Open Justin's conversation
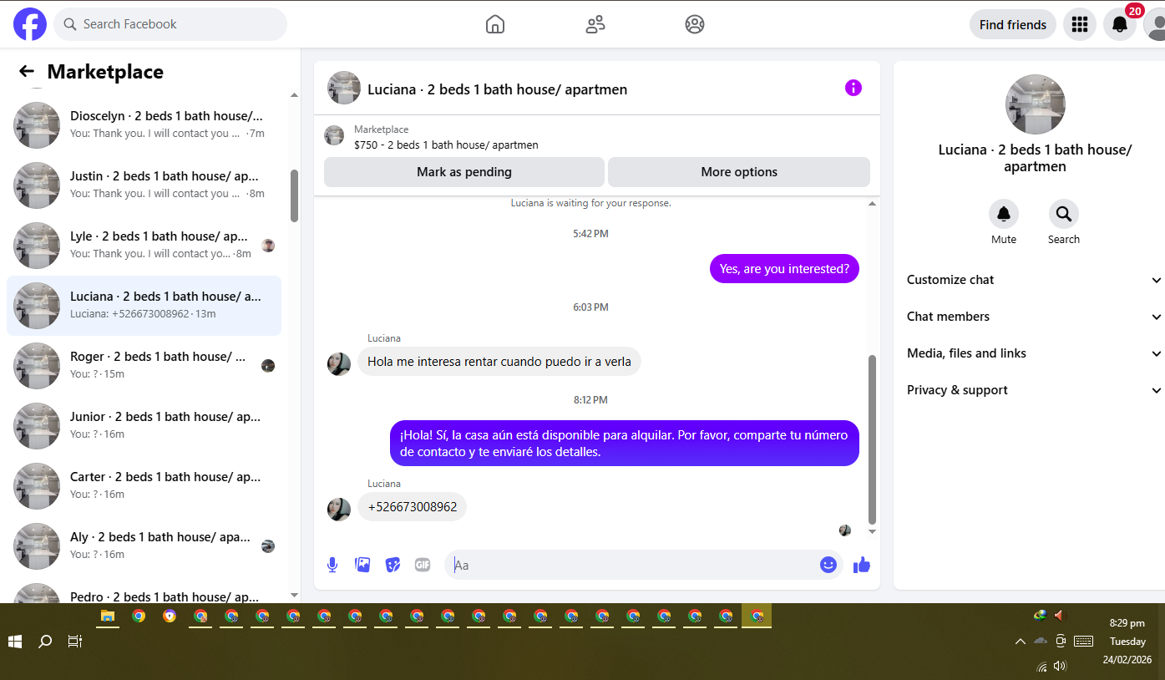 pos(144,185)
